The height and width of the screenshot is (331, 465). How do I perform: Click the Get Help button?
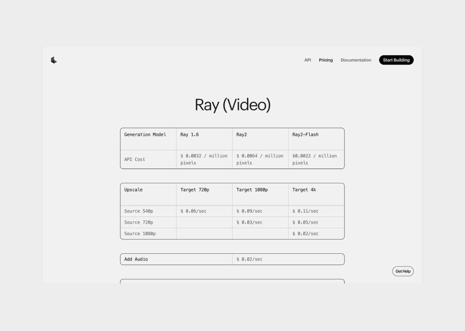pyautogui.click(x=403, y=271)
